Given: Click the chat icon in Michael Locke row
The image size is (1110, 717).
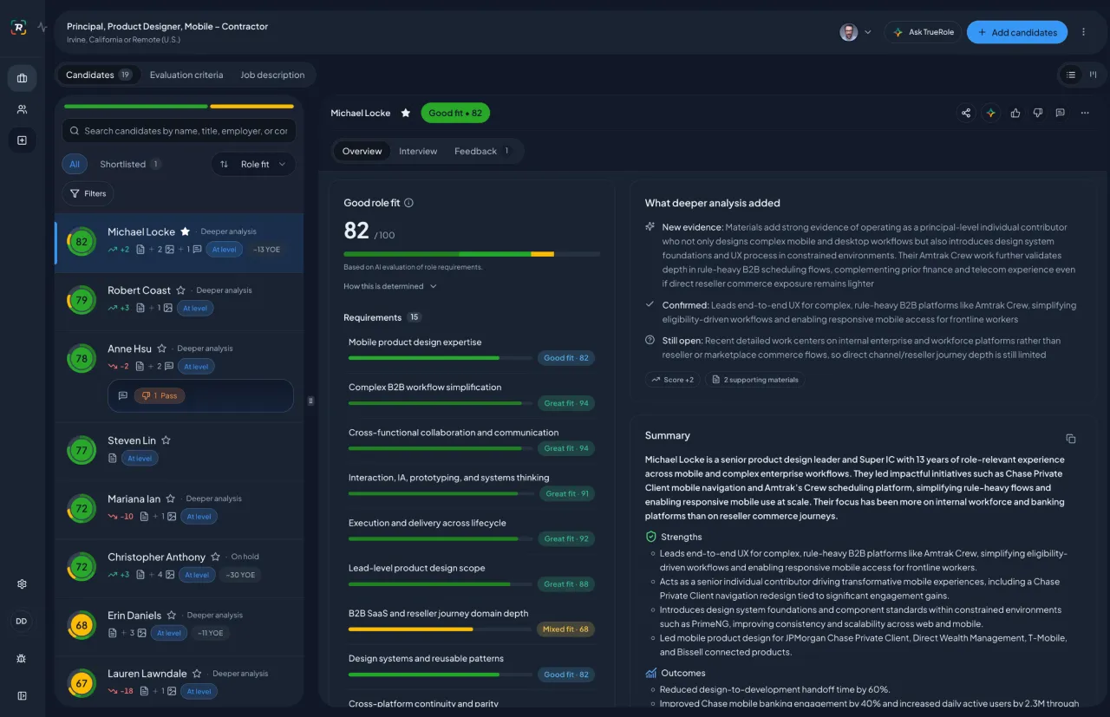Looking at the screenshot, I should (x=198, y=250).
